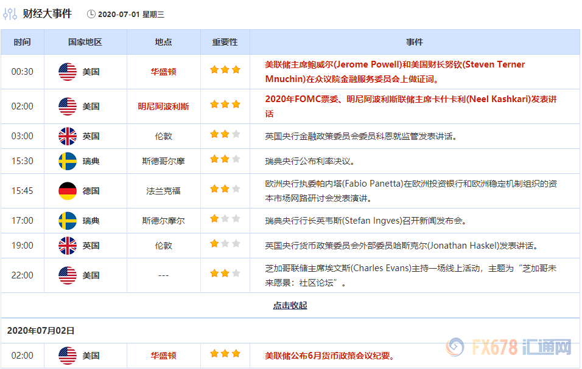
Task: Click the 时间 column header
Action: [23, 42]
